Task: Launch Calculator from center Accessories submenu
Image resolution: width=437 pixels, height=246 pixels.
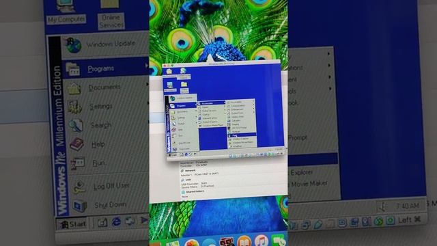Action: coord(241,120)
